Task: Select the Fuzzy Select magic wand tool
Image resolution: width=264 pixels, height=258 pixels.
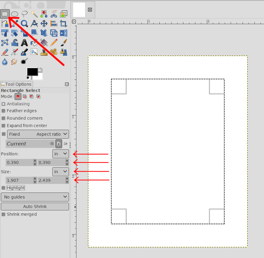Action: [34, 14]
